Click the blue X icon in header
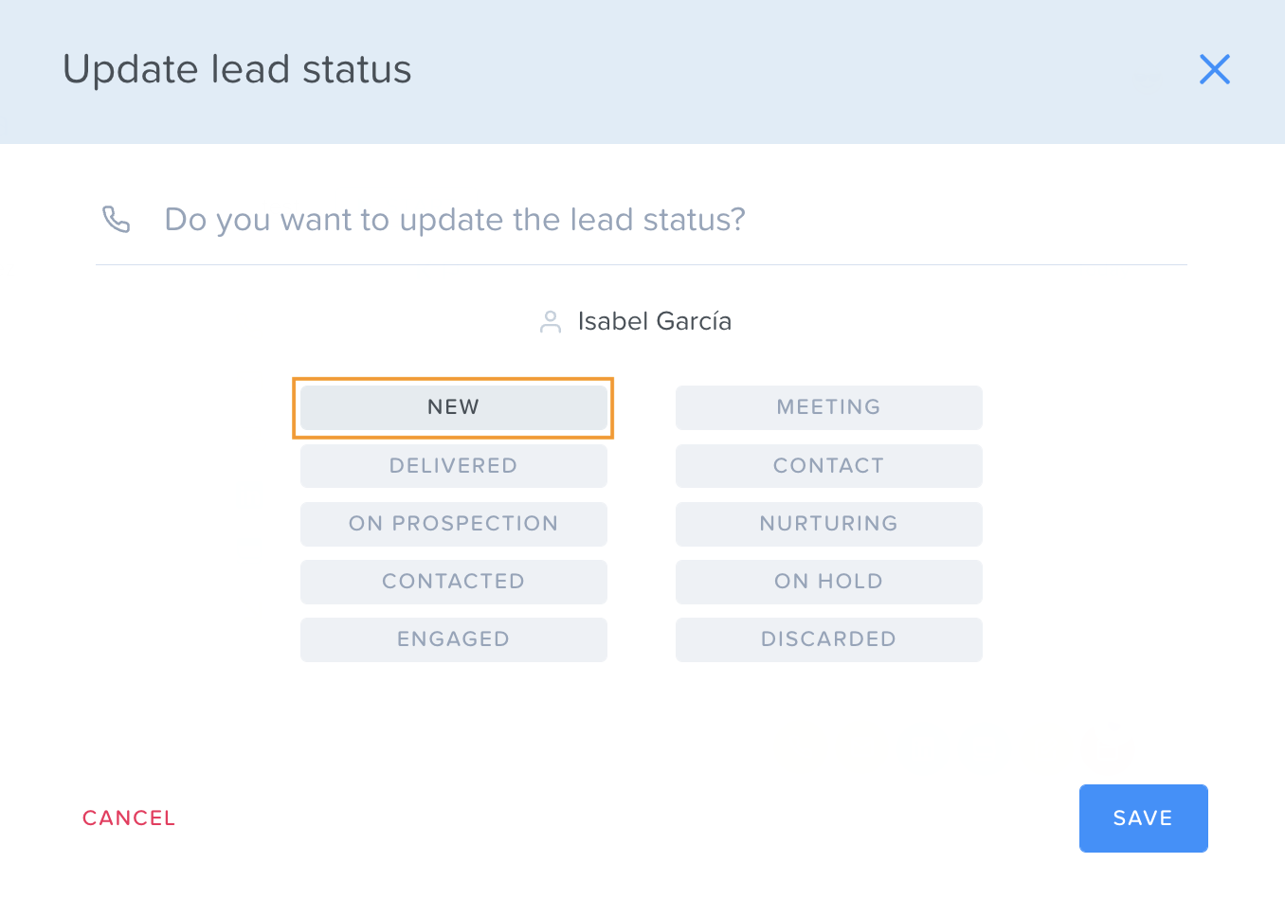The height and width of the screenshot is (917, 1285). pyautogui.click(x=1214, y=69)
